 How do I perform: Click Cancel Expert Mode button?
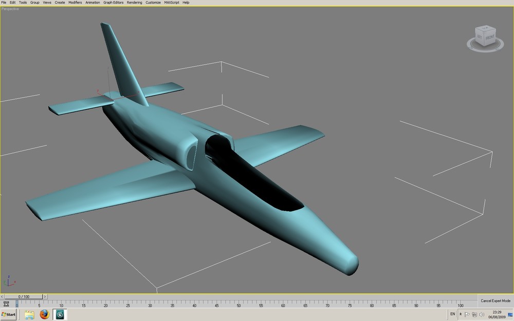495,300
